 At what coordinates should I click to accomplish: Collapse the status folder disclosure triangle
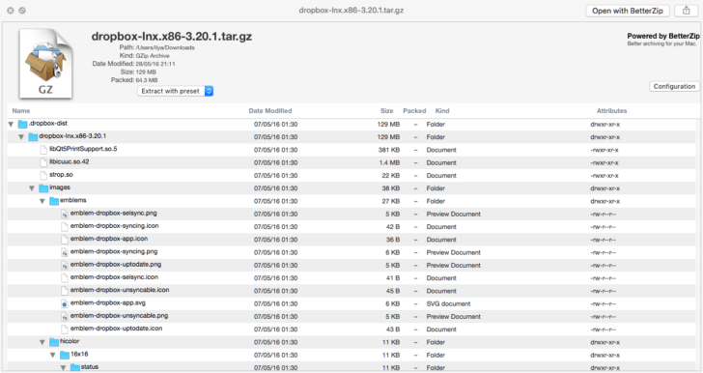pos(63,368)
